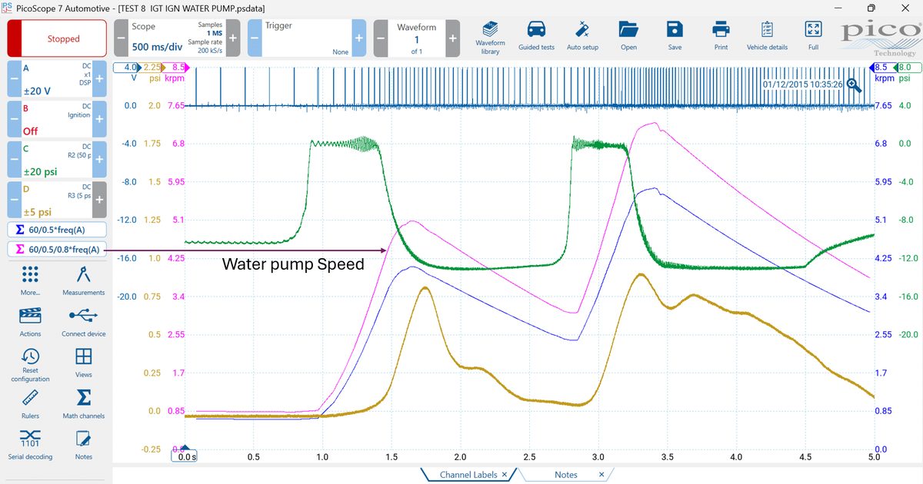Open the Notes tool
The height and width of the screenshot is (484, 923).
pyautogui.click(x=83, y=444)
